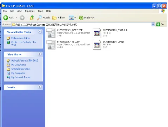Click the Forward arrow button
This screenshot has height=127, width=168.
[x=22, y=18]
